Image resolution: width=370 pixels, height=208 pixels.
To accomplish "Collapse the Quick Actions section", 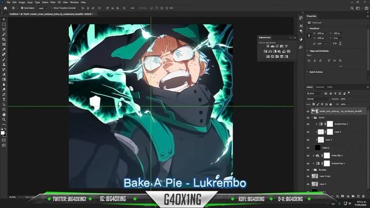I will (308, 72).
